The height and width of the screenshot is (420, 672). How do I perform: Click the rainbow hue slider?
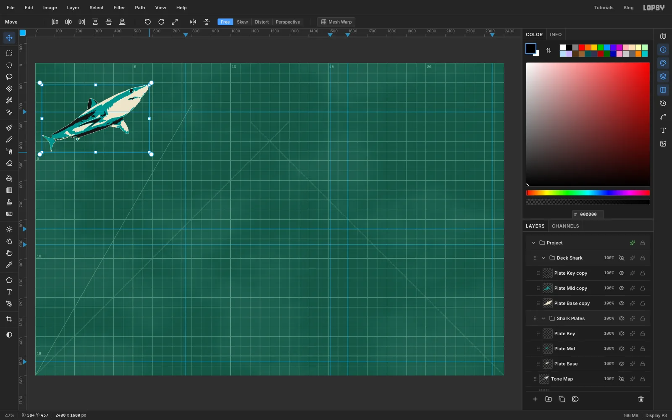[588, 193]
